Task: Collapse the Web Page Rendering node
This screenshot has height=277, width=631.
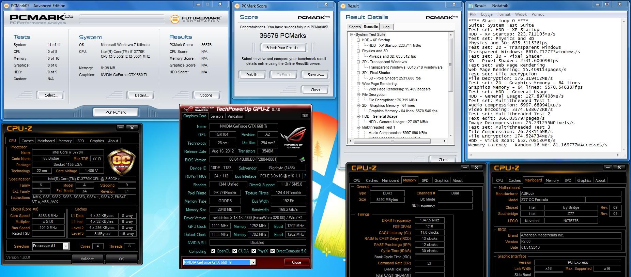Action: pyautogui.click(x=359, y=84)
